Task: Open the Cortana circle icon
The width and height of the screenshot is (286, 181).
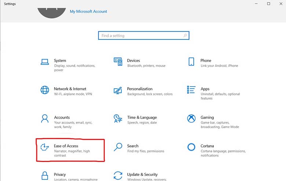Action: pos(191,147)
